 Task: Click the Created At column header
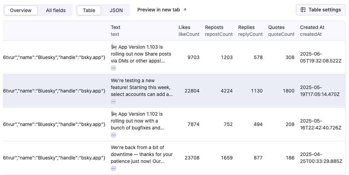(x=312, y=27)
